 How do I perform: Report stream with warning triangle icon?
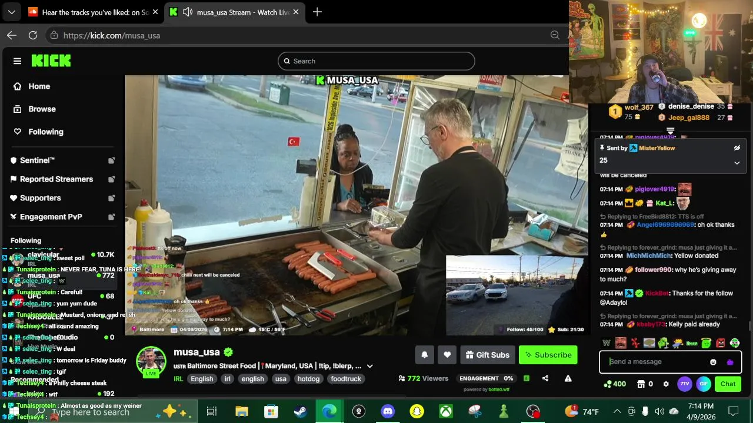568,378
